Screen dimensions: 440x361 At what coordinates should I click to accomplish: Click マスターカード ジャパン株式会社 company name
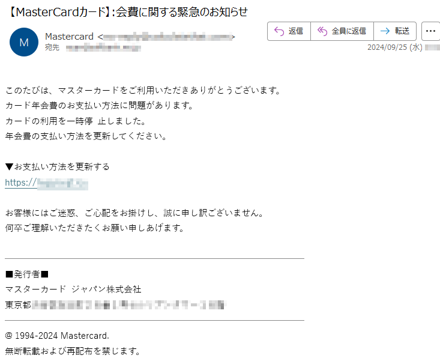coord(73,290)
